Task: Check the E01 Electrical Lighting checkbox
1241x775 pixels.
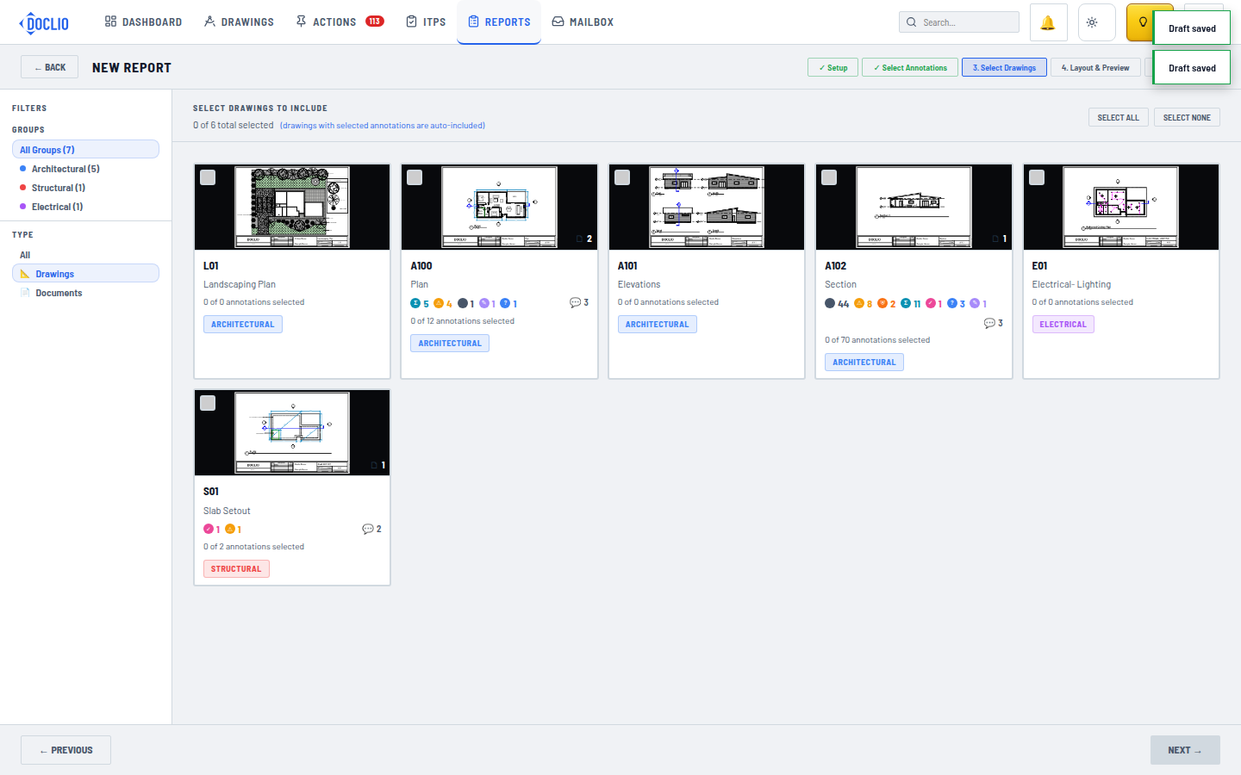Action: (1037, 177)
